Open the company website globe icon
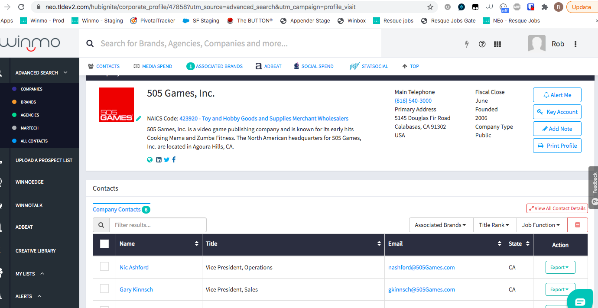Viewport: 598px width, 308px height. pyautogui.click(x=150, y=159)
